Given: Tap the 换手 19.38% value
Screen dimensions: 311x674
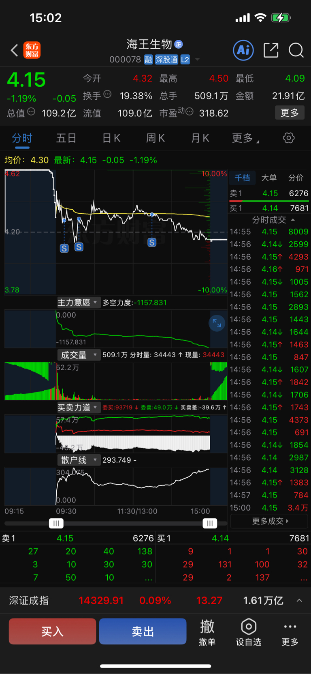Looking at the screenshot, I should [x=136, y=96].
